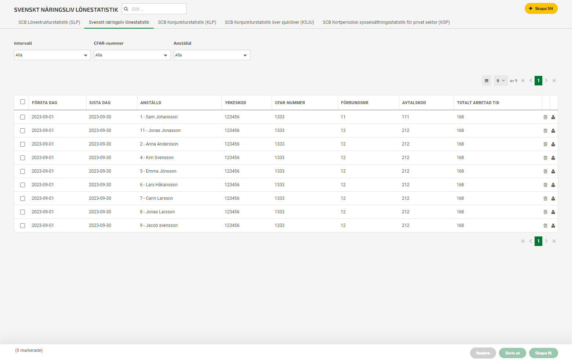This screenshot has height=364, width=572.
Task: Click the Skriv ut button
Action: [x=513, y=353]
